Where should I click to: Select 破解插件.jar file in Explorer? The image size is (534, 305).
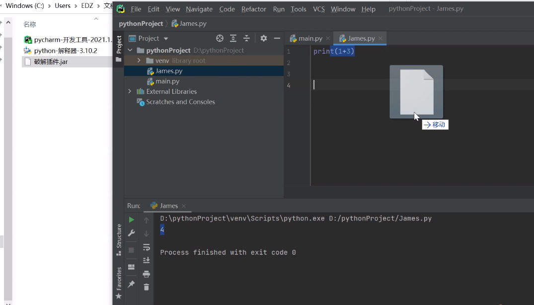click(51, 62)
